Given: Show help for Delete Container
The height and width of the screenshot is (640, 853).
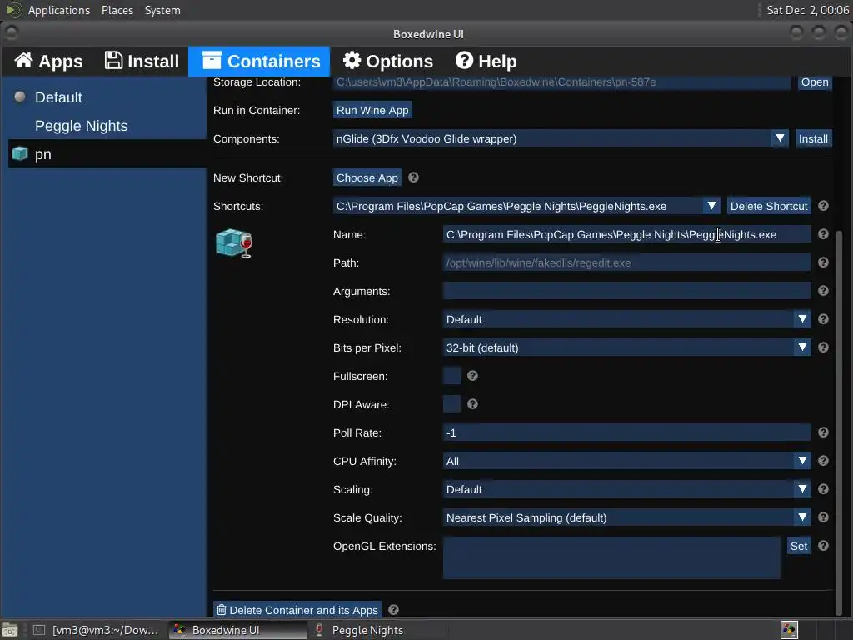Looking at the screenshot, I should pos(393,609).
